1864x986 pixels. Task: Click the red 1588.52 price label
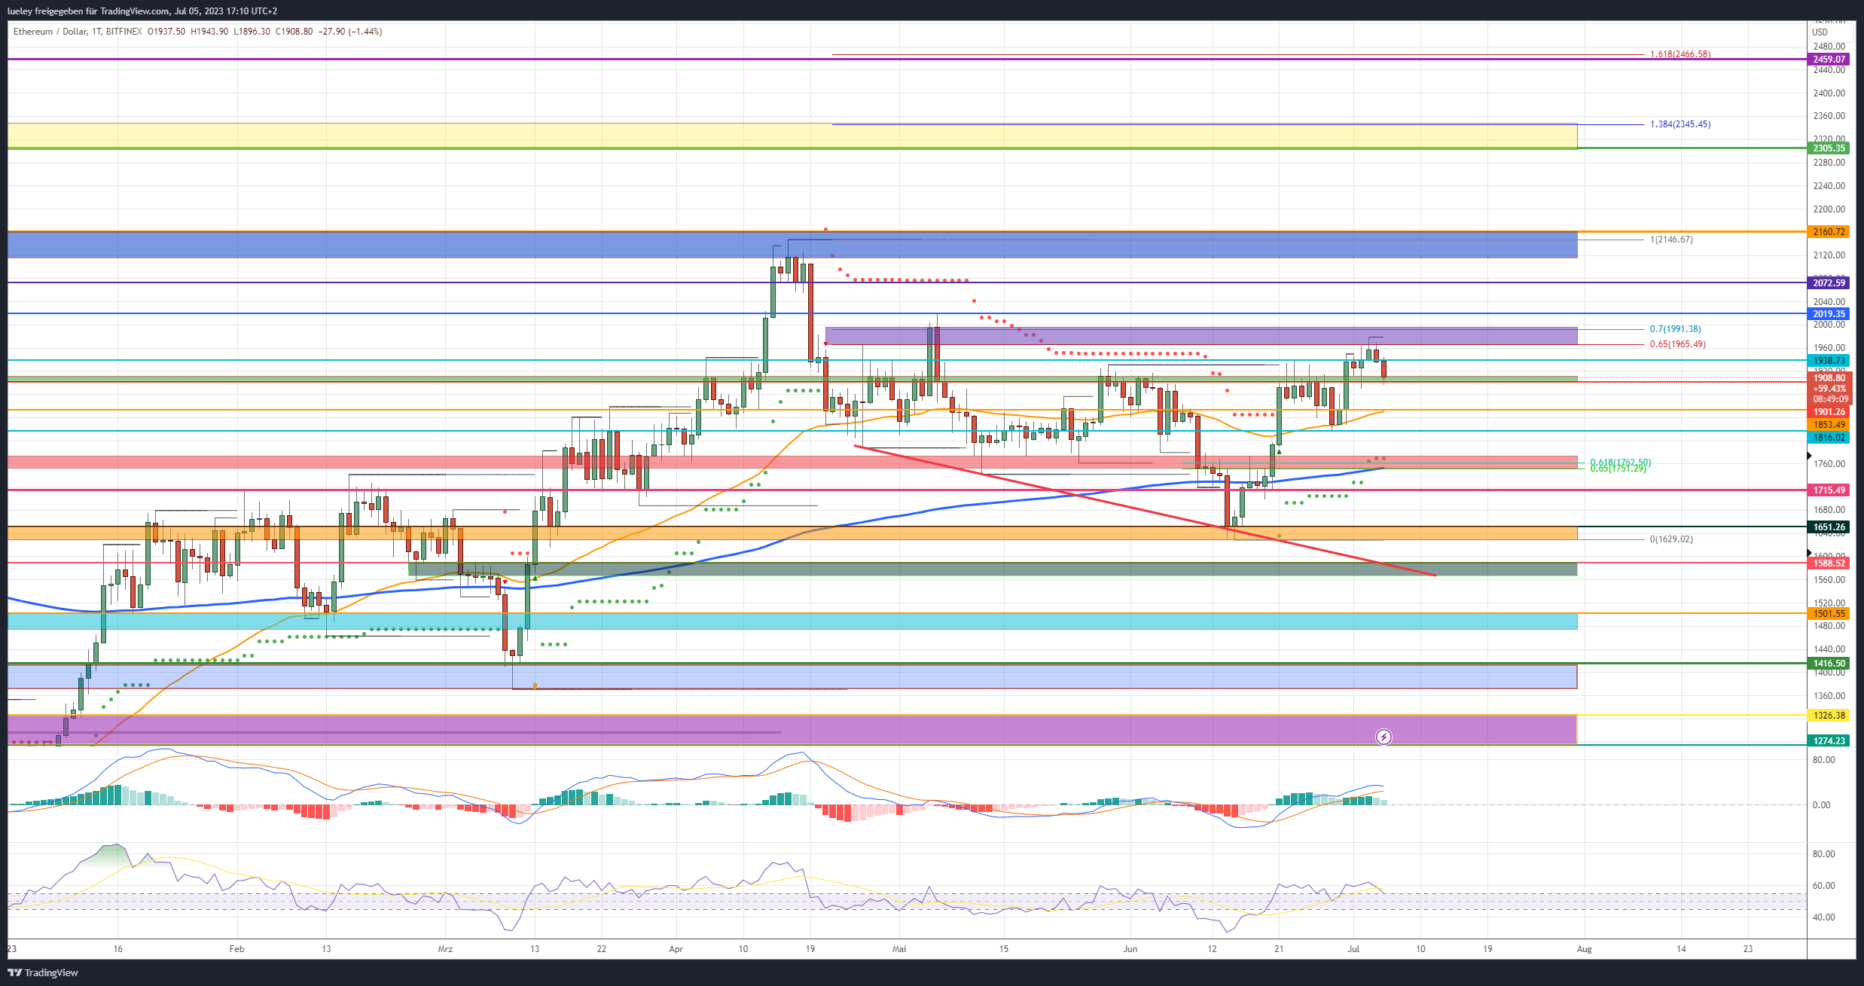click(1829, 563)
